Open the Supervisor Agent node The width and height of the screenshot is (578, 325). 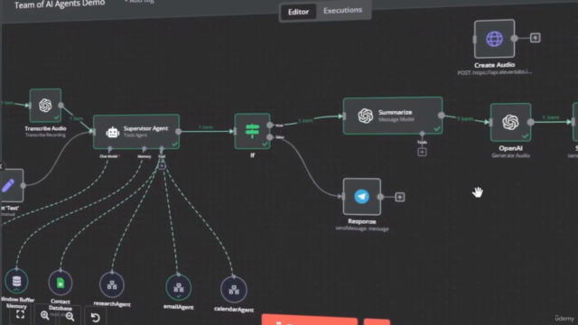click(136, 132)
